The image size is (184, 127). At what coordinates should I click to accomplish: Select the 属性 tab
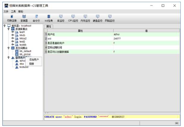click(x=48, y=26)
